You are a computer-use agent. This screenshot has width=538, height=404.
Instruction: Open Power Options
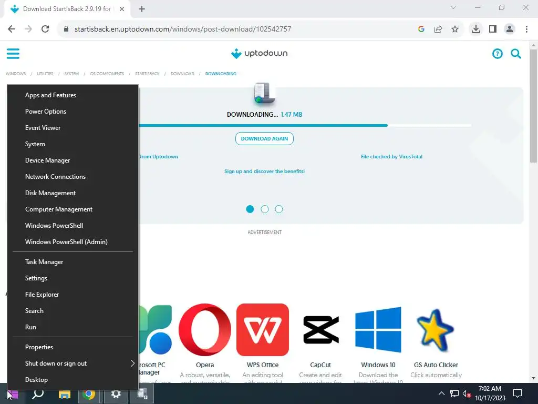pos(73,112)
